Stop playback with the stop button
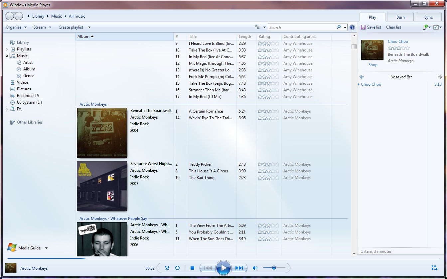 point(192,268)
